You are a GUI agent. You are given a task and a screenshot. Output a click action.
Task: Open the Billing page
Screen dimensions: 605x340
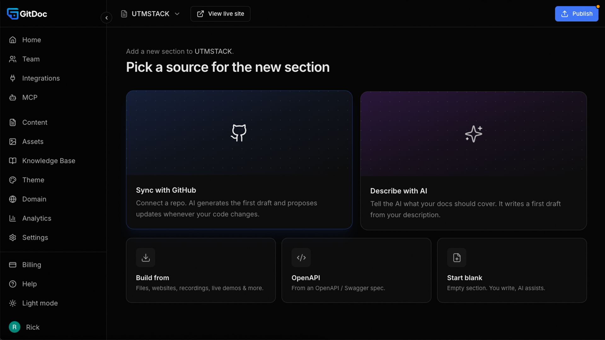click(x=32, y=265)
